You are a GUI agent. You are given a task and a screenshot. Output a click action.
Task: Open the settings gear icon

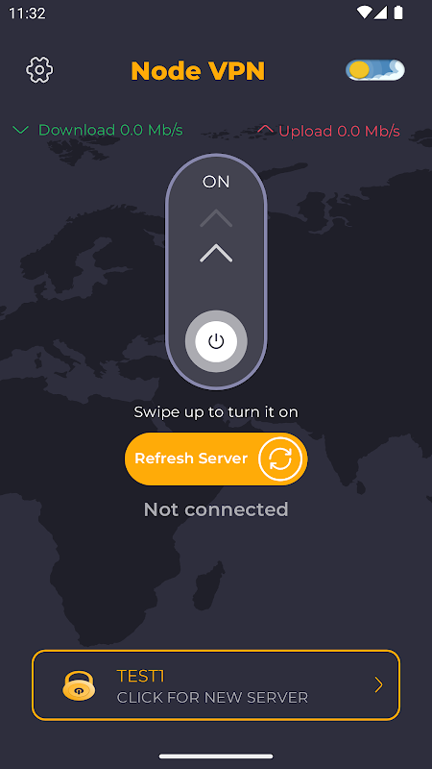(39, 70)
